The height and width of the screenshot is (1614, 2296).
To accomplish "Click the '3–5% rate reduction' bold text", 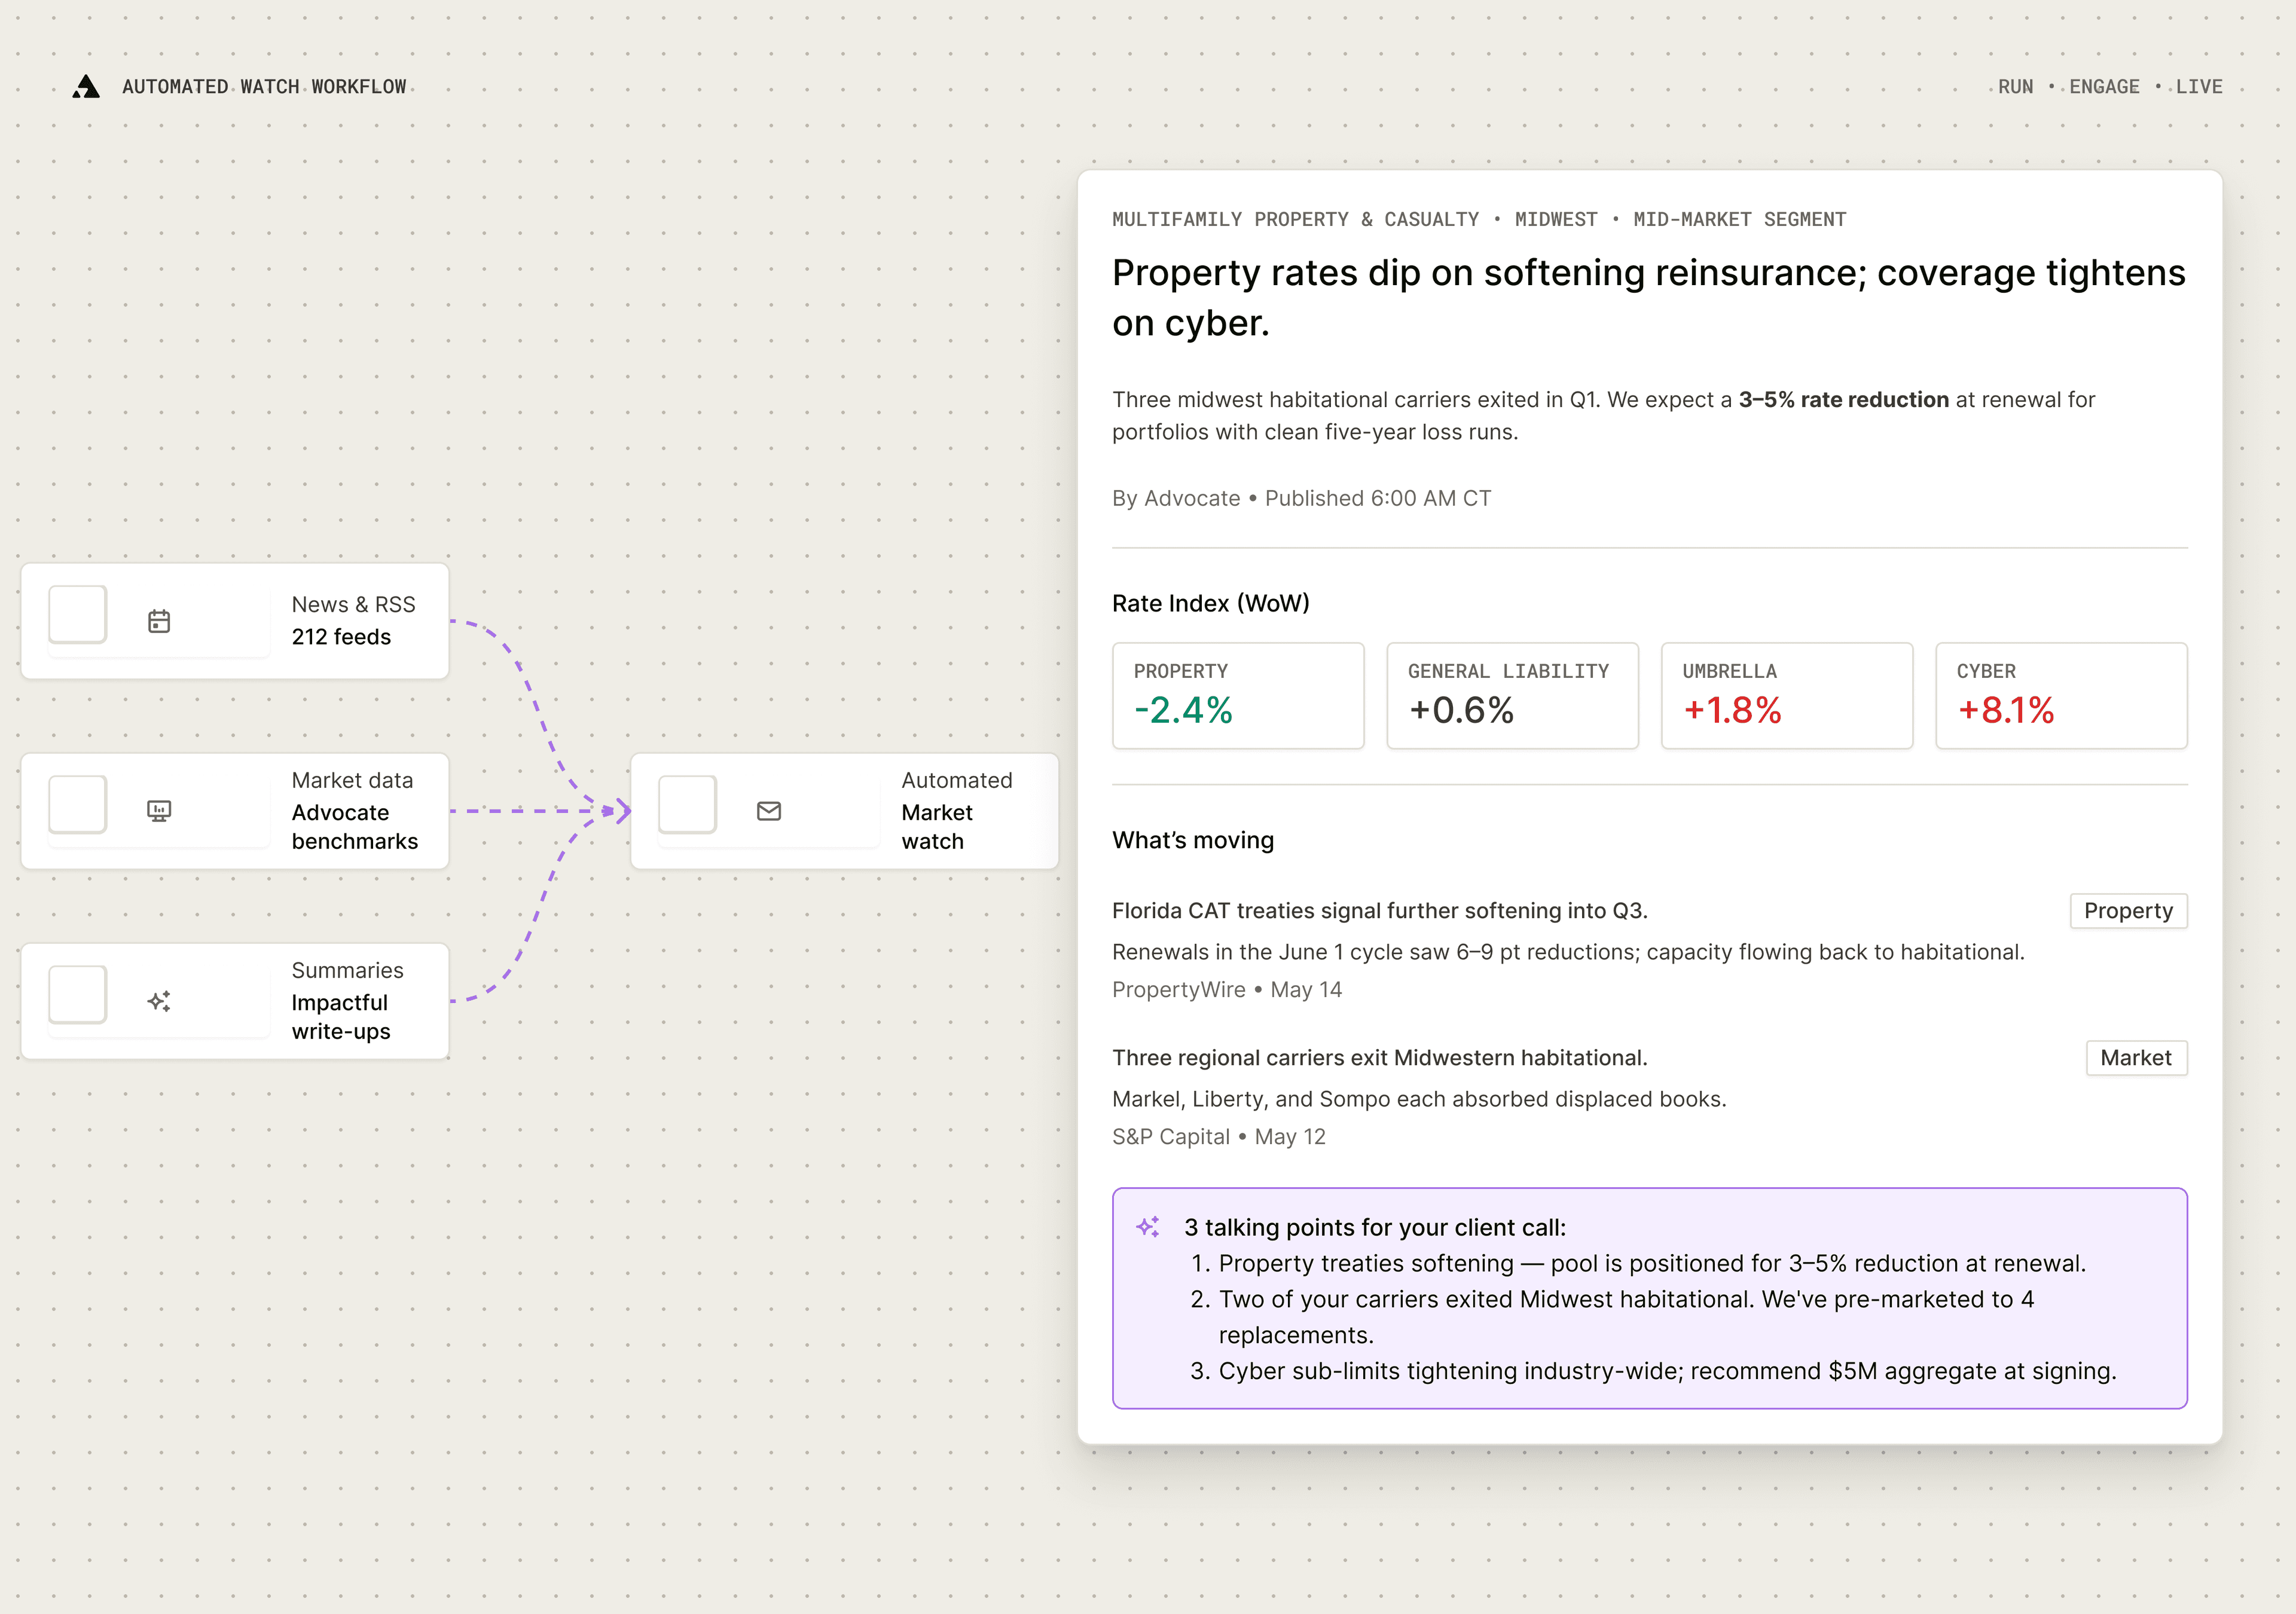I will click(x=1843, y=400).
